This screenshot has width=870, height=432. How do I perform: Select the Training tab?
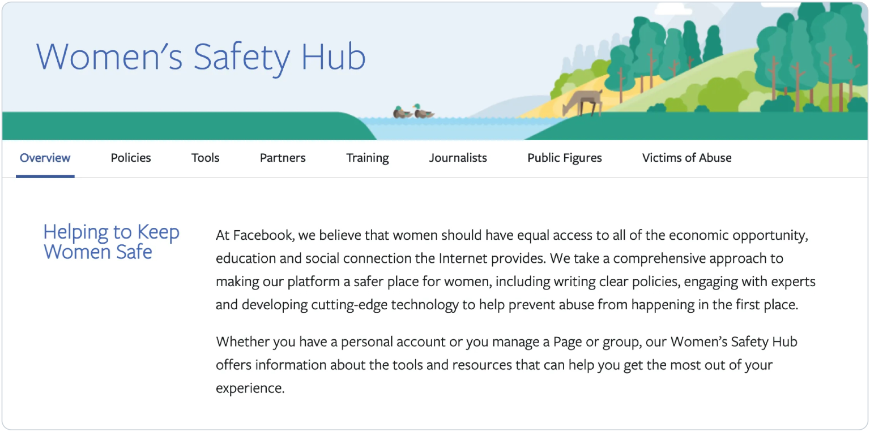[367, 158]
